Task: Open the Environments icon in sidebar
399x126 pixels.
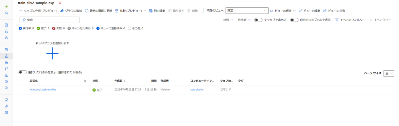Action: coord(6,75)
